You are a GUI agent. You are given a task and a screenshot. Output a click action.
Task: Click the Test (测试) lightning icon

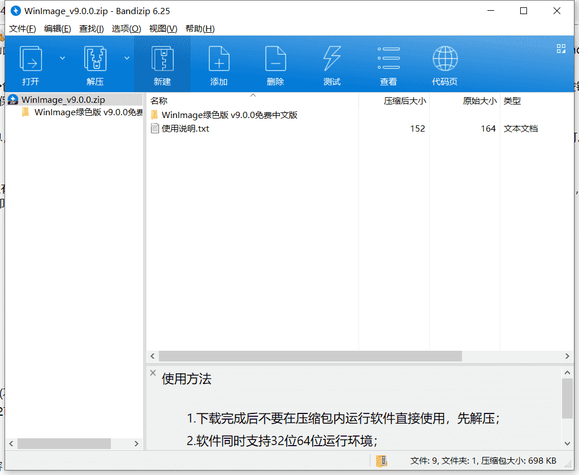[332, 59]
